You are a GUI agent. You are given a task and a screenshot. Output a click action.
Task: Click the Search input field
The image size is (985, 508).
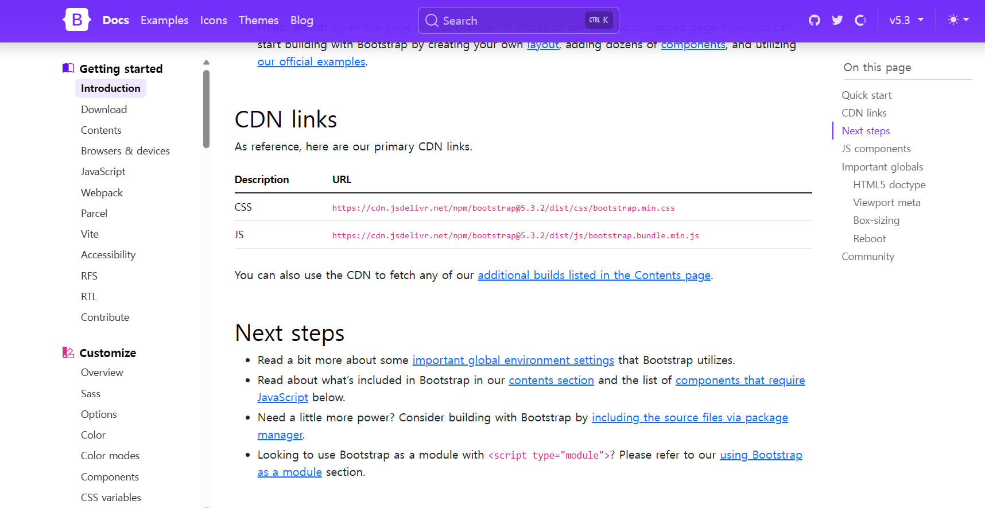click(519, 21)
